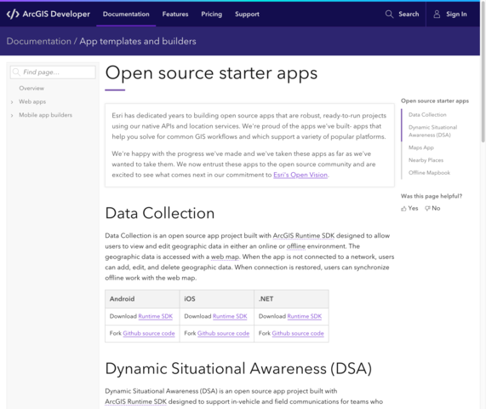486x409 pixels.
Task: Click the thumbs down No icon
Action: tap(427, 209)
